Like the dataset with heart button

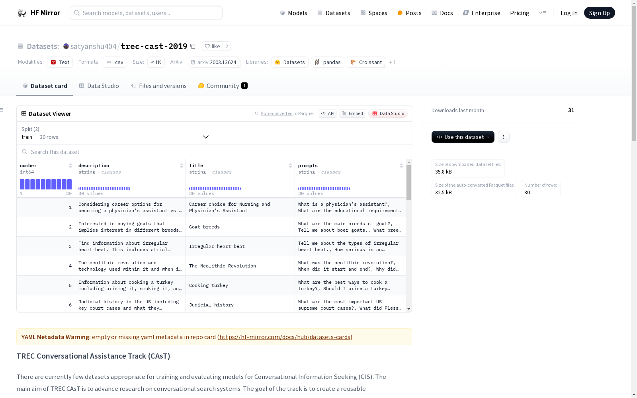pos(212,46)
